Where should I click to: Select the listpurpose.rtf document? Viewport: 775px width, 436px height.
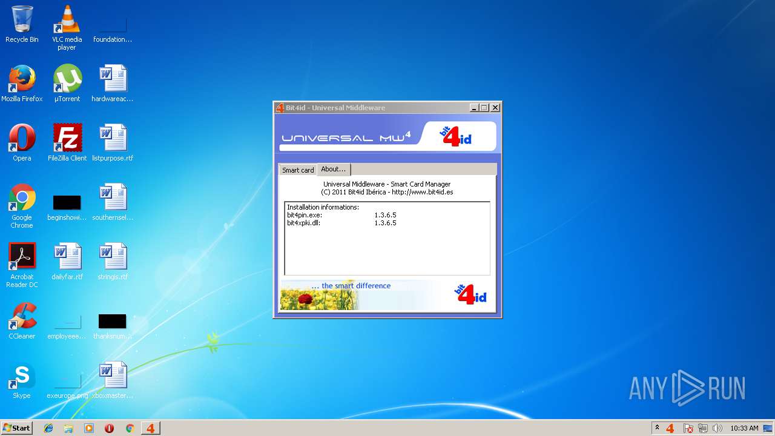pyautogui.click(x=113, y=143)
